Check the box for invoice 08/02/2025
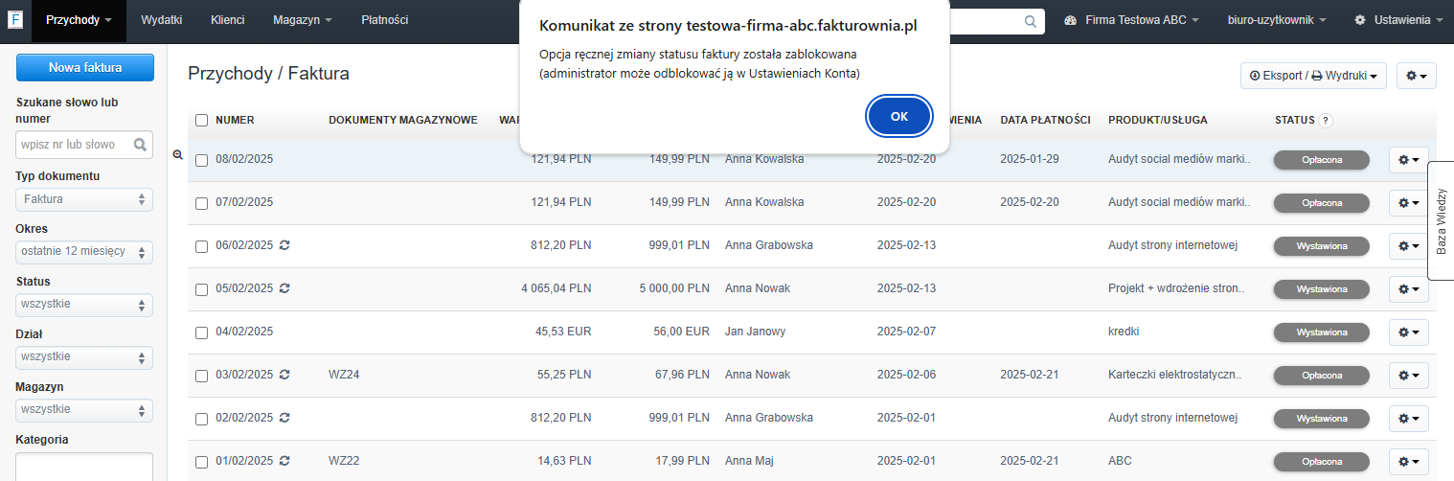This screenshot has width=1454, height=481. tap(201, 160)
